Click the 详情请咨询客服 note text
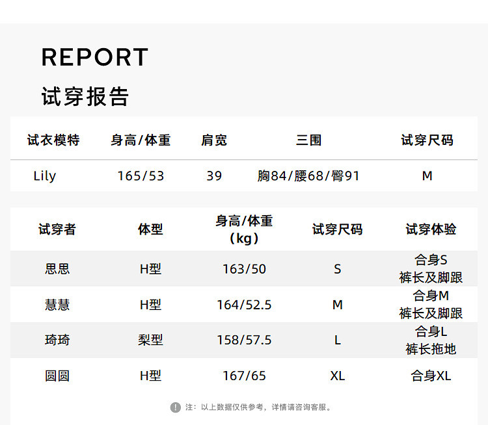Image resolution: width=488 pixels, height=425 pixels. pos(302,407)
